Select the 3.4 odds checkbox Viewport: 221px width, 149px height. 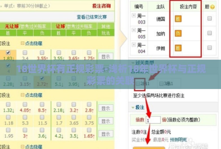tap(25, 53)
